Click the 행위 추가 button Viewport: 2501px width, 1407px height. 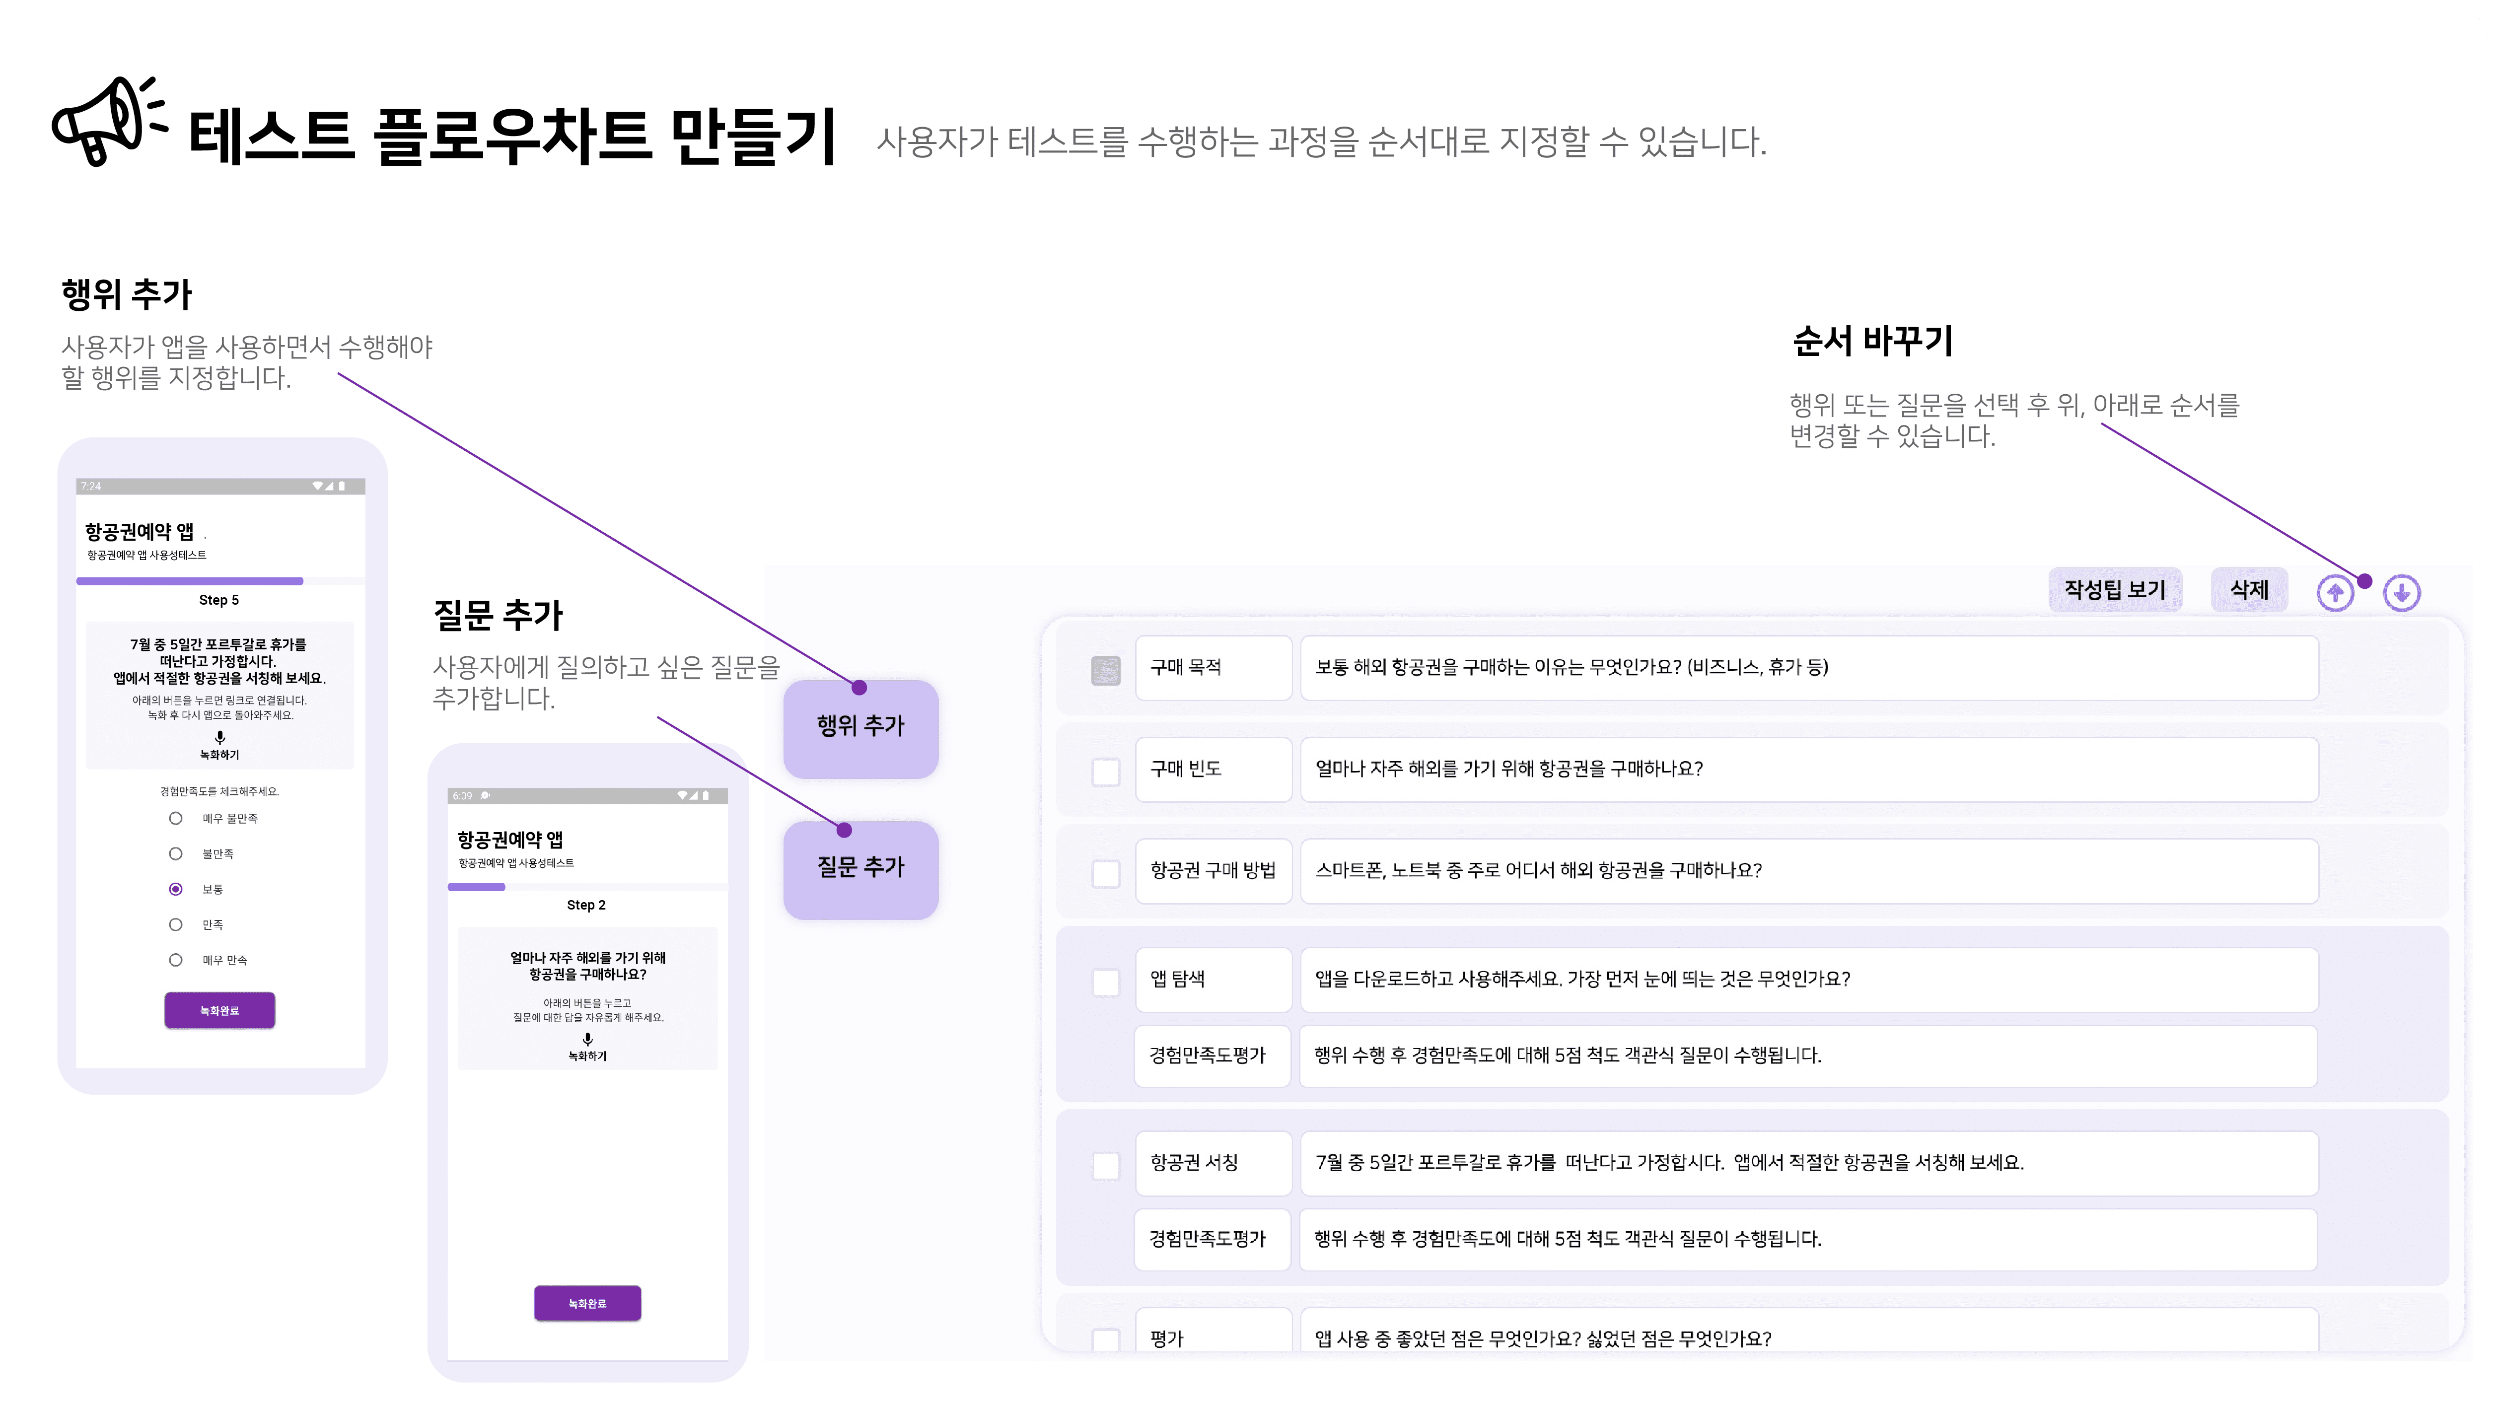(860, 728)
